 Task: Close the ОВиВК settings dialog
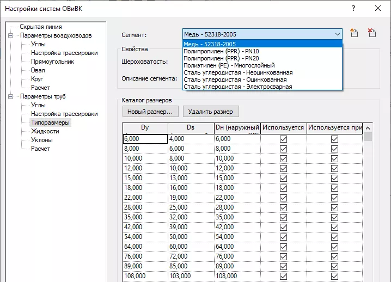point(377,9)
